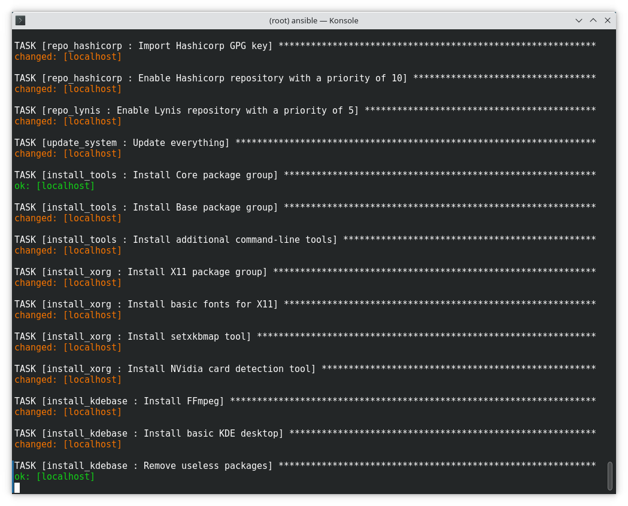Screen dimensions: 628x506
Task: Open the Konsole window menu icon
Action: point(20,20)
